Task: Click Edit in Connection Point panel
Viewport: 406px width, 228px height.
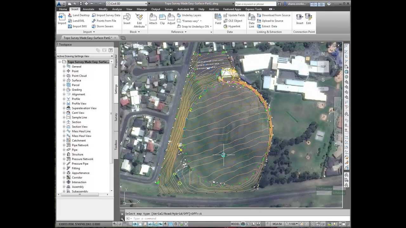Action: [x=308, y=19]
